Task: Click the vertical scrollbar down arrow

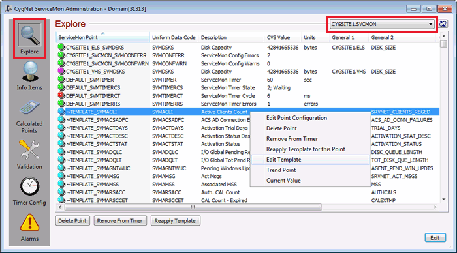Action: [x=443, y=200]
